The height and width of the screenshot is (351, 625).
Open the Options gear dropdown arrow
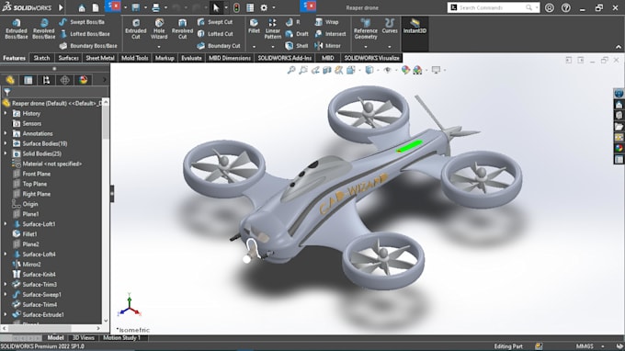tap(274, 7)
